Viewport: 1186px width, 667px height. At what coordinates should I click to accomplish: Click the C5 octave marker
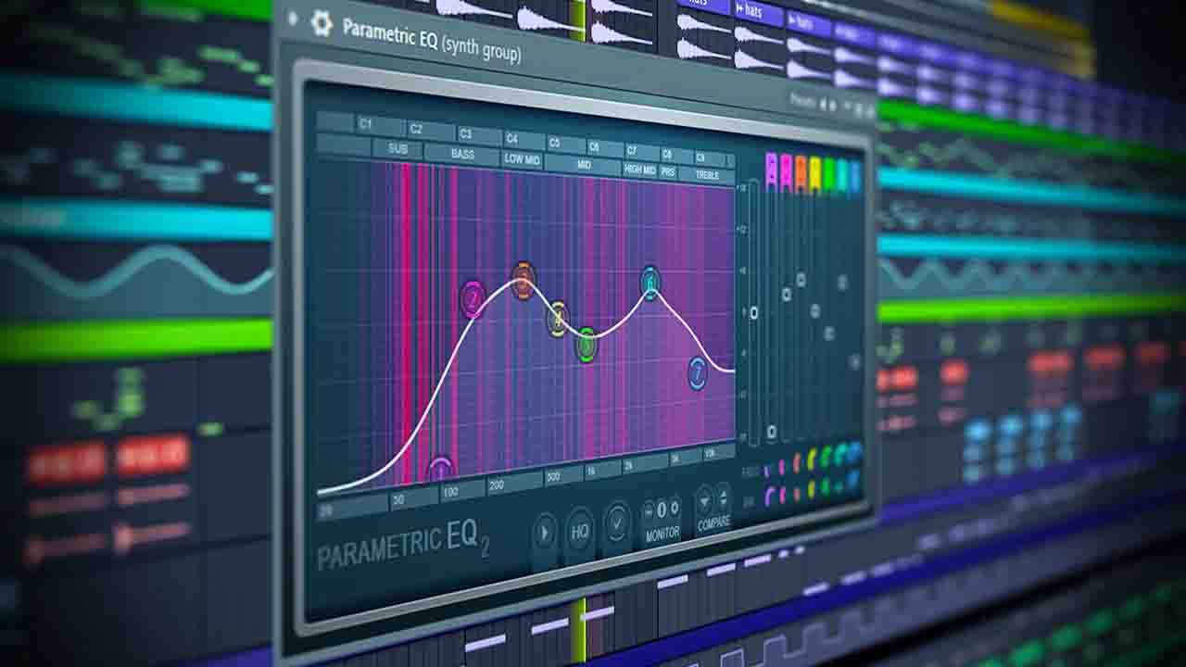pos(554,143)
